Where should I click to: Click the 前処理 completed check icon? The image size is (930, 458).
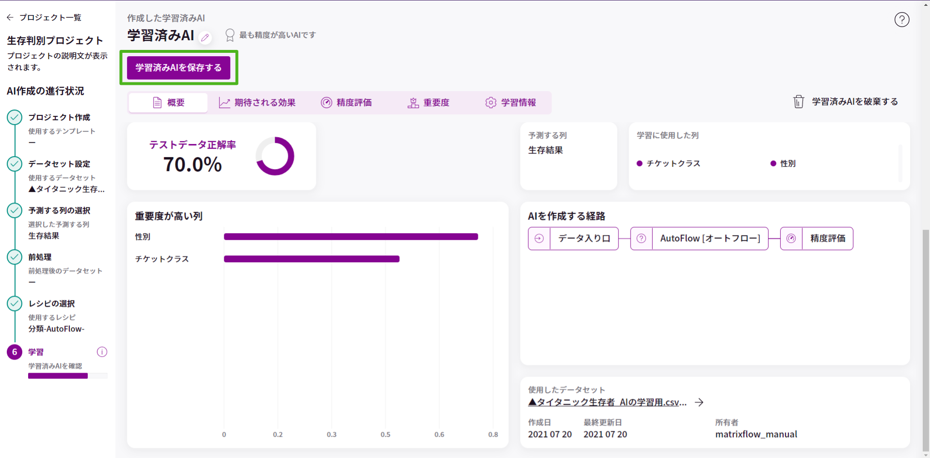15,257
